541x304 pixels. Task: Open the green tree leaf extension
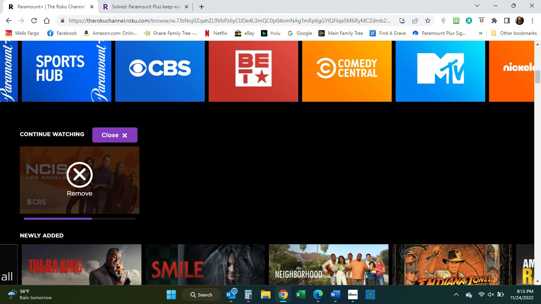444,21
